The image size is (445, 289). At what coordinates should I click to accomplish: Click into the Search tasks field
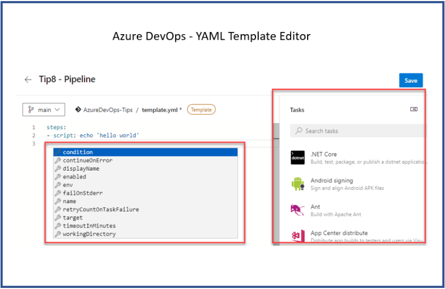pyautogui.click(x=357, y=131)
